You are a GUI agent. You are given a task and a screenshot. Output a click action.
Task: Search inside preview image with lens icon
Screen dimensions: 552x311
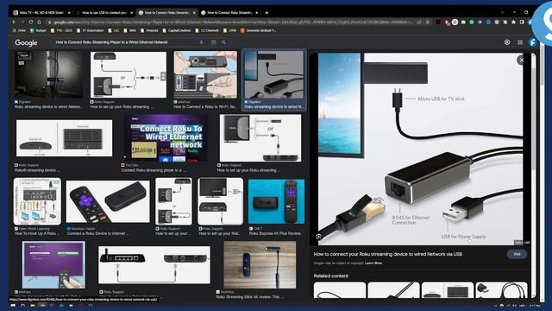point(318,237)
